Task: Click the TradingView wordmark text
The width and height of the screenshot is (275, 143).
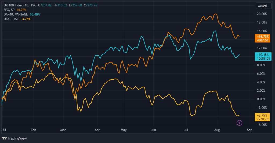Action: (x=17, y=138)
